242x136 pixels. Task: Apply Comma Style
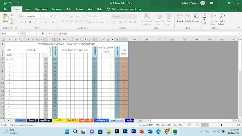125,22
